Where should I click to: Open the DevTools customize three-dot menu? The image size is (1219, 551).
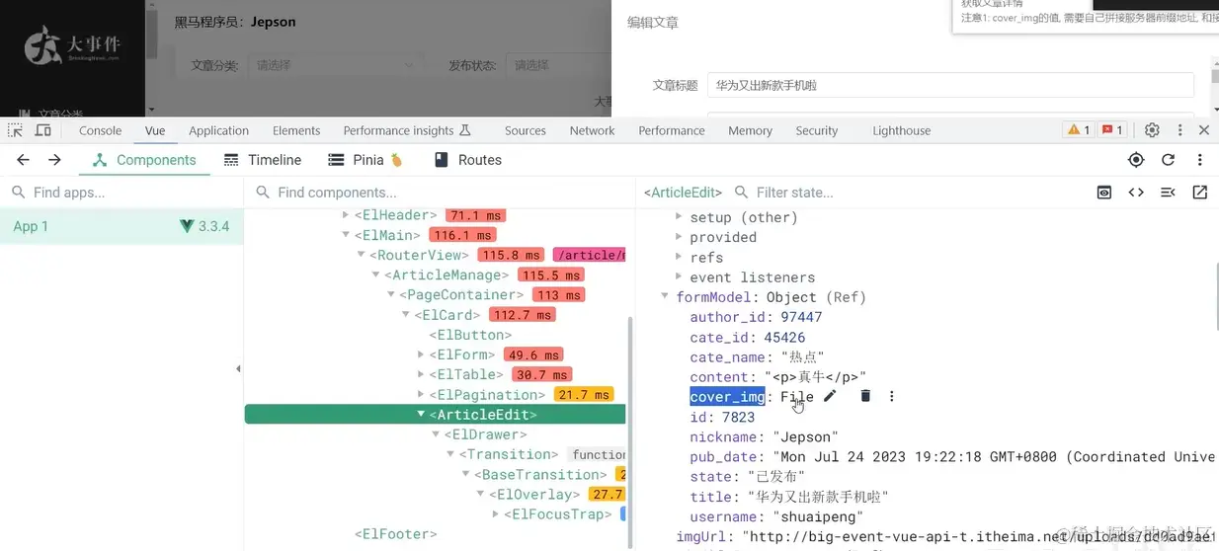click(x=1179, y=130)
